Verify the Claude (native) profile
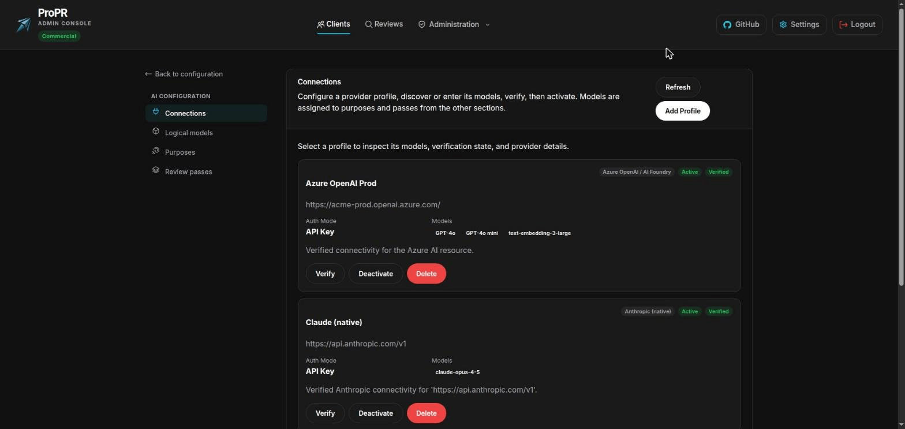905x429 pixels. pos(325,413)
